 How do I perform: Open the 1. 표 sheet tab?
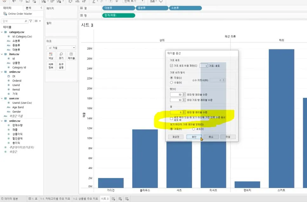click(x=33, y=199)
